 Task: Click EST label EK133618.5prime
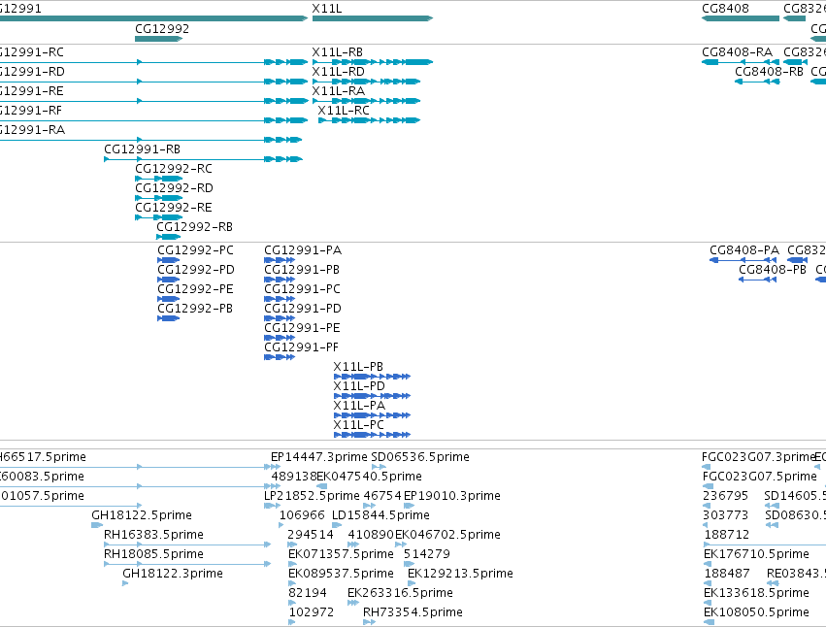(756, 594)
